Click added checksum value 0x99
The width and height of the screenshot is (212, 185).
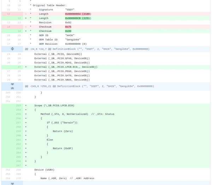click(68, 31)
